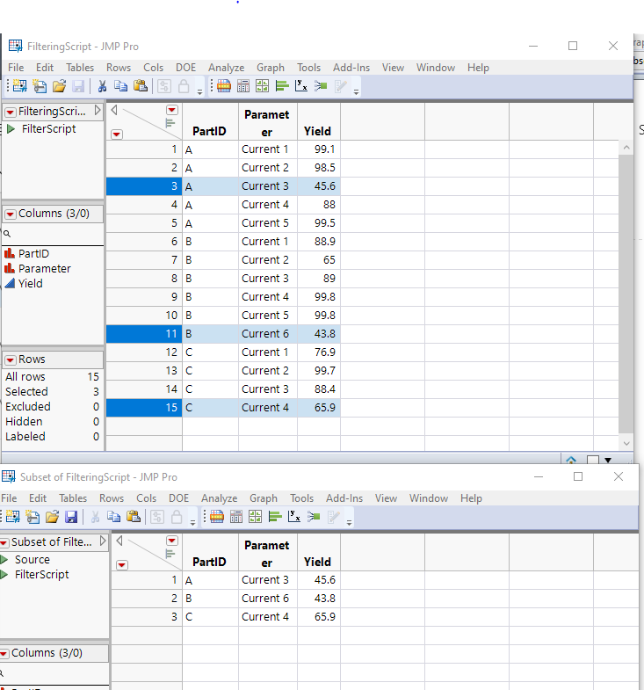Run the Source script green triangle in Subset window
This screenshot has height=690, width=644.
(x=4, y=560)
